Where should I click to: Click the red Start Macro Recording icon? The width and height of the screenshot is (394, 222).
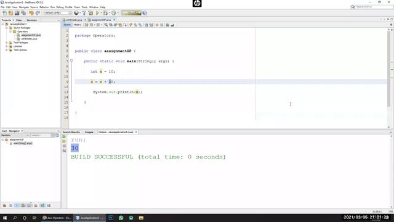[x=157, y=25]
